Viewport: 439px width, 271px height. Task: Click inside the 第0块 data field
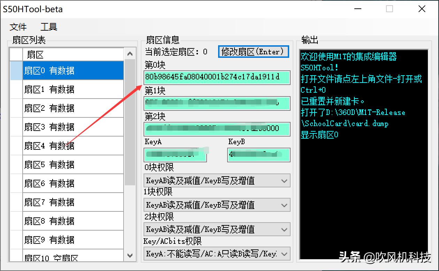(217, 78)
